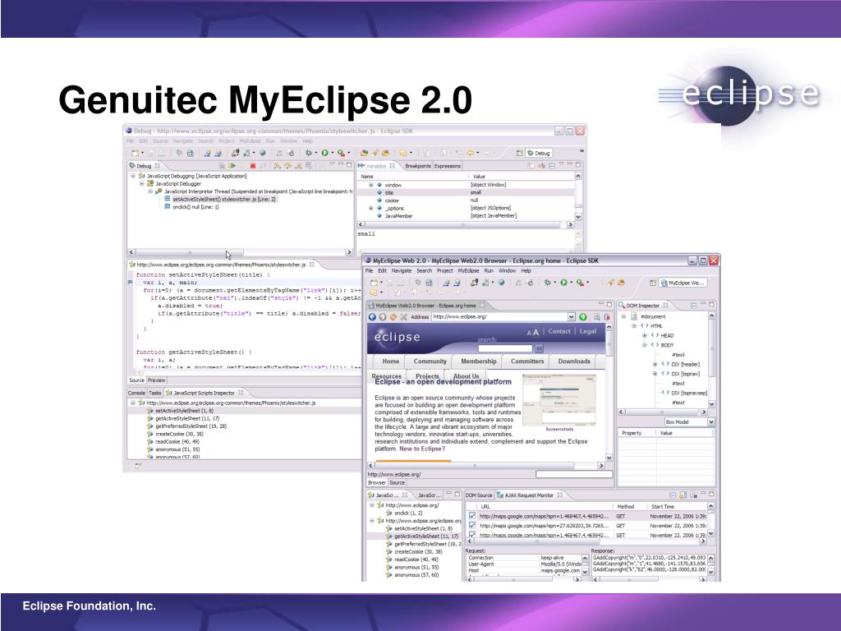This screenshot has height=631, width=841.
Task: Click the External Tools run icon in MyEclipse Web 2.0 toolbar
Action: tap(581, 283)
